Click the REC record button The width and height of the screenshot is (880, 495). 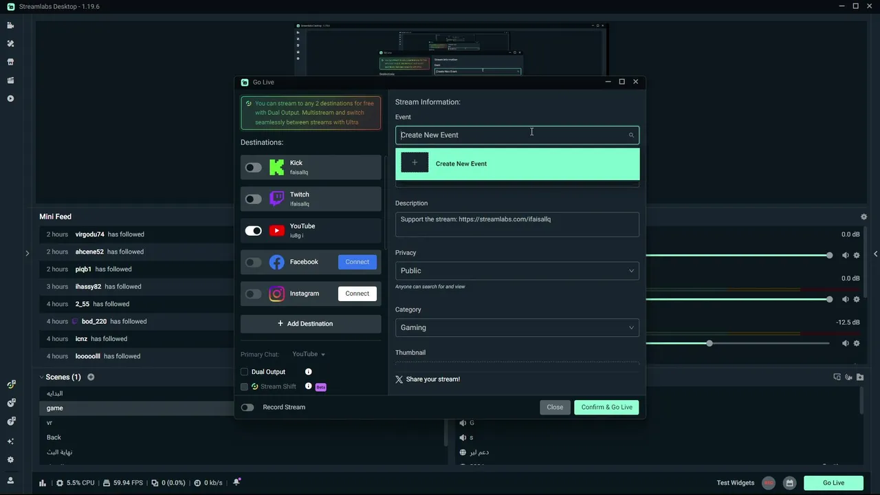[769, 483]
